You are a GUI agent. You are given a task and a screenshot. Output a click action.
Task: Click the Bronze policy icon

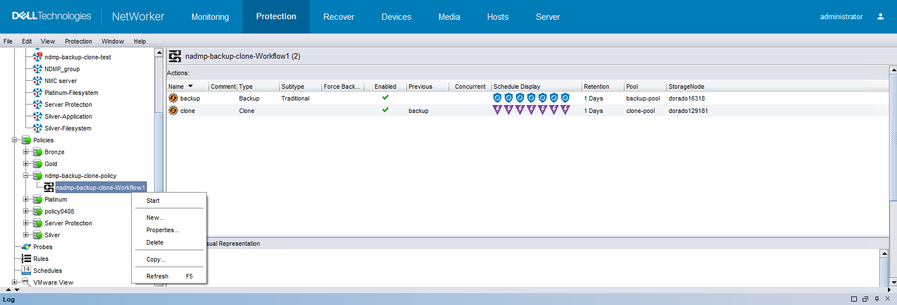(37, 151)
